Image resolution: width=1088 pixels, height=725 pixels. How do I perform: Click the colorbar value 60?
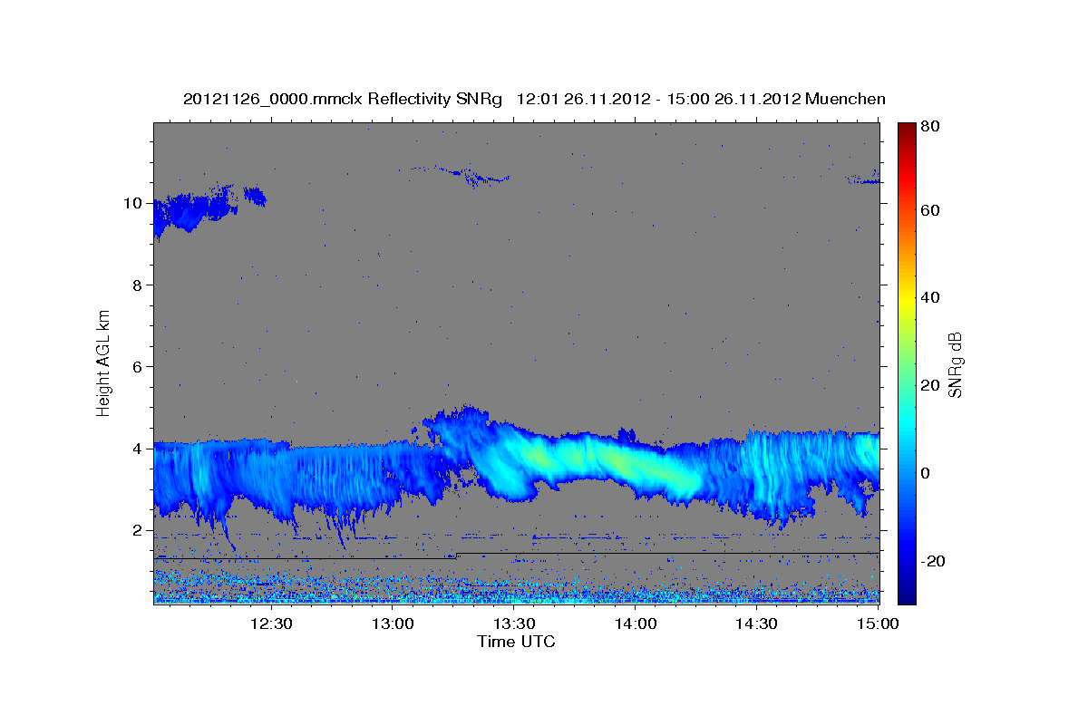point(929,210)
